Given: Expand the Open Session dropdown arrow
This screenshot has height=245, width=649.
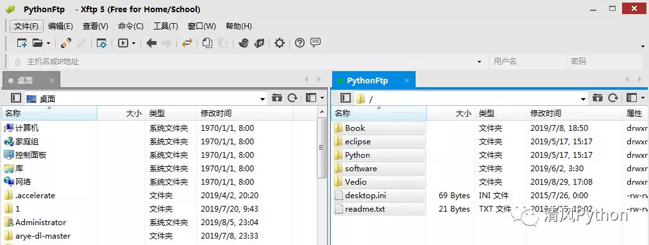Looking at the screenshot, I should pos(49,43).
